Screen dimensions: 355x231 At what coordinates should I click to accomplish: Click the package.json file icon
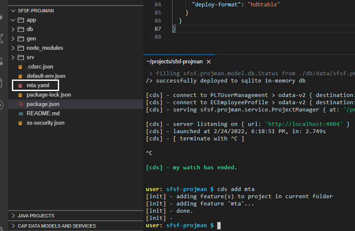click(x=21, y=104)
